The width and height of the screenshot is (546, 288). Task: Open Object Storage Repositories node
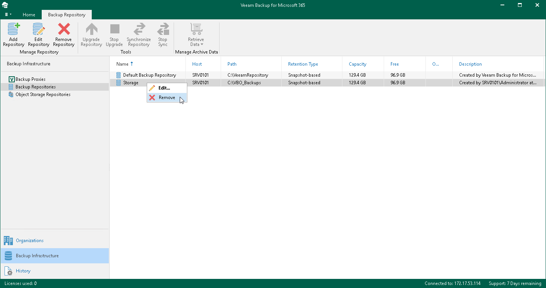tap(43, 94)
